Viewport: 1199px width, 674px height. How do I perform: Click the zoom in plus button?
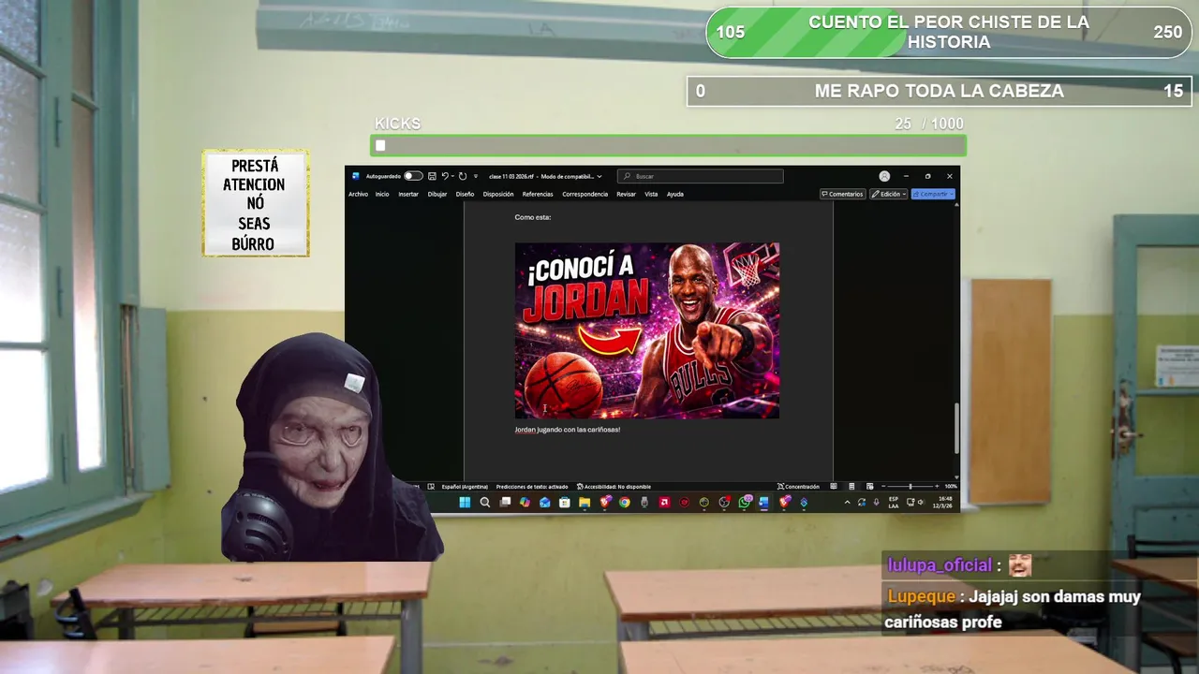[935, 487]
